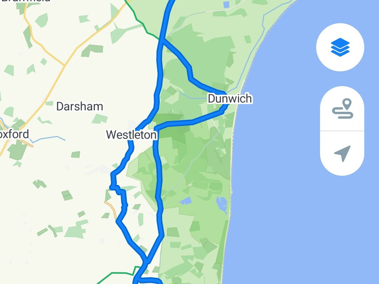Select the Westleton place label
This screenshot has height=284, width=379.
pos(132,135)
